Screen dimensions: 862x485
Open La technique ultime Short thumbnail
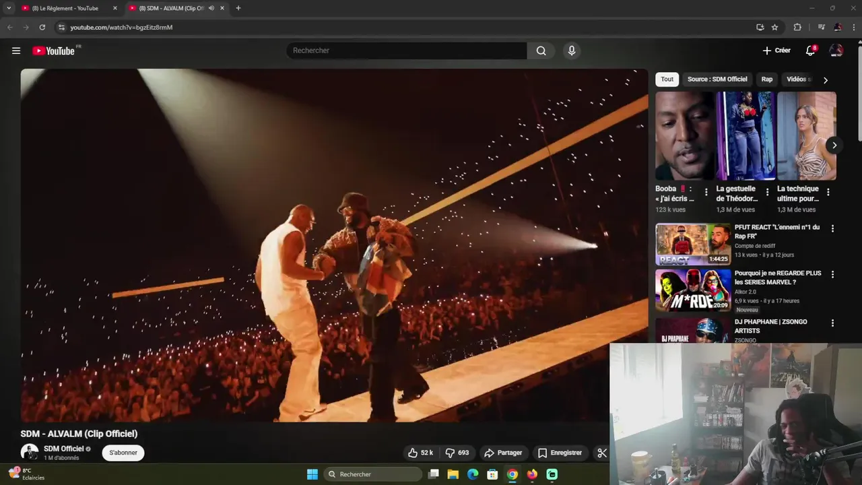click(807, 136)
